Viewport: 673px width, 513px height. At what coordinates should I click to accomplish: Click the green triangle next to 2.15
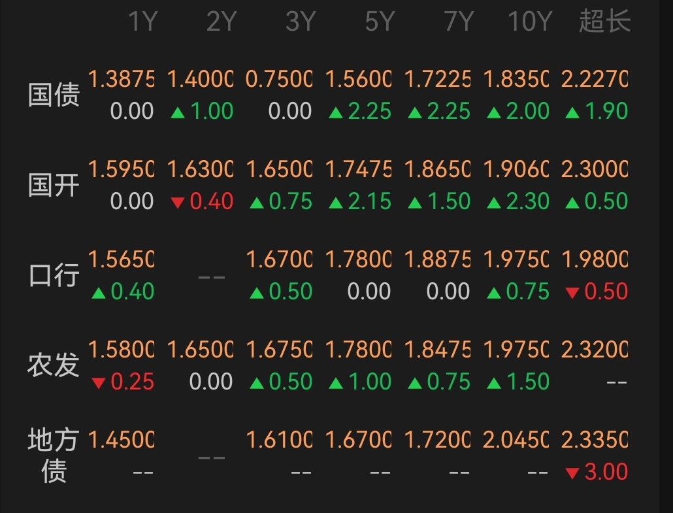click(x=336, y=203)
